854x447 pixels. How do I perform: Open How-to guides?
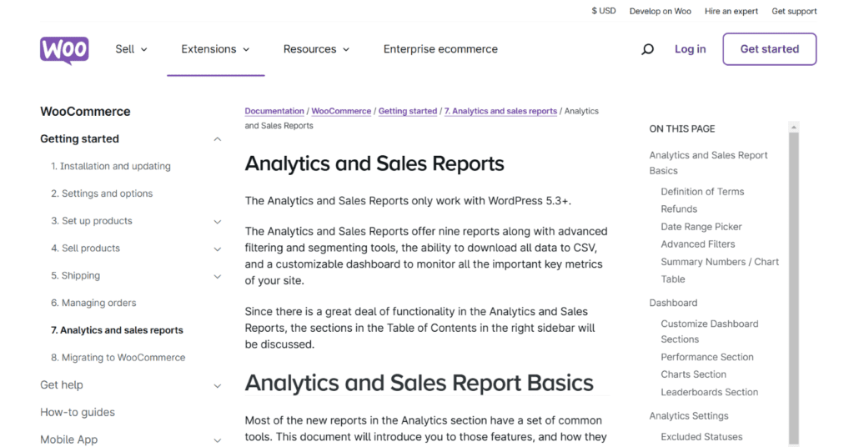(x=78, y=412)
